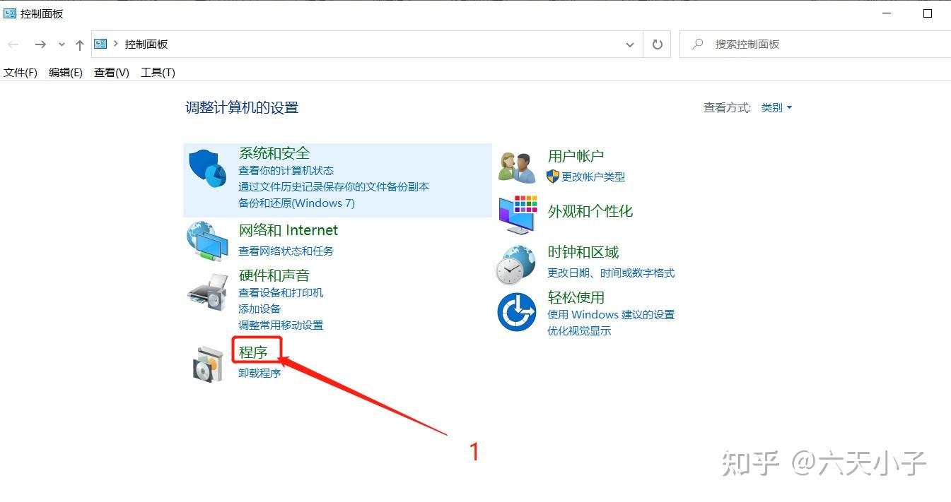Open the recent locations dropdown arrow
Screen dimensions: 951x502
pos(62,44)
